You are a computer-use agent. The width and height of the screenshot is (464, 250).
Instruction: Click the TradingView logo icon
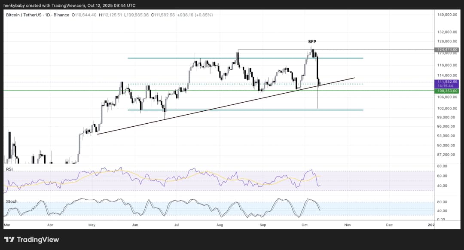[x=9, y=240]
